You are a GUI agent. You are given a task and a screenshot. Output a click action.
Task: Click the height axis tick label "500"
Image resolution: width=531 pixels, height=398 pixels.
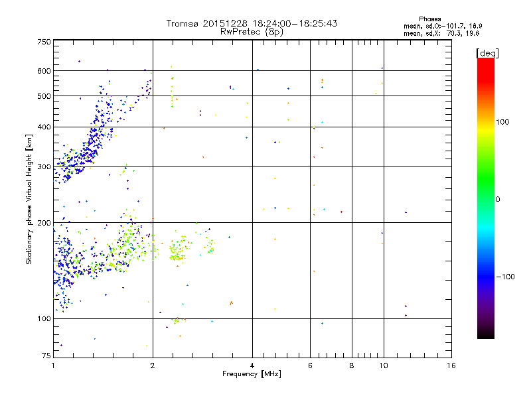pos(44,96)
